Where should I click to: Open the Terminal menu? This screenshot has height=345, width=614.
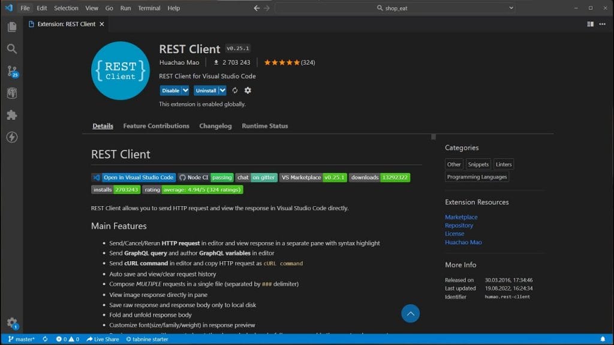point(149,8)
